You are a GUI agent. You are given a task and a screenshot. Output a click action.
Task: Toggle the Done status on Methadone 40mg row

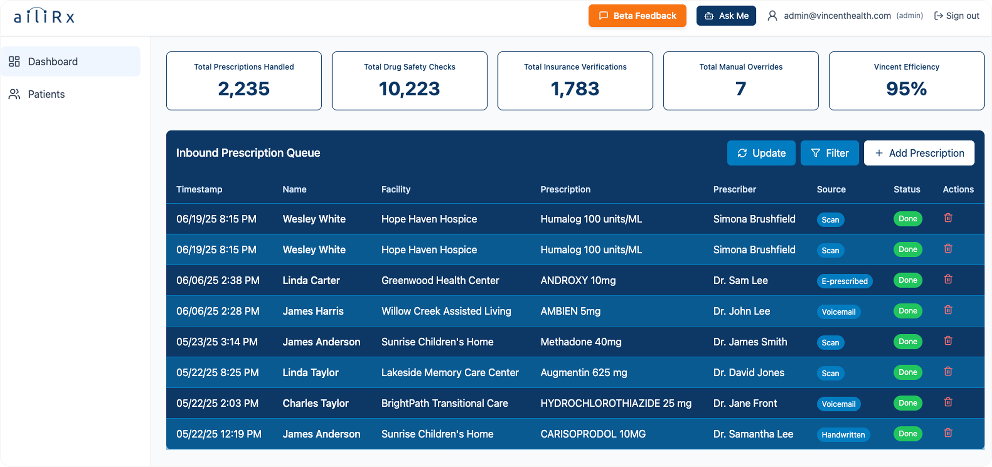tap(908, 341)
